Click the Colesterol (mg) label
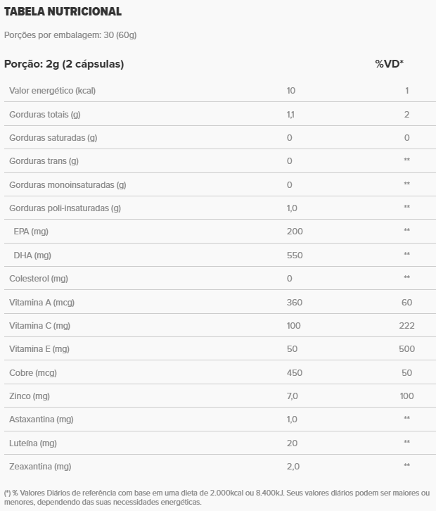 coord(38,279)
